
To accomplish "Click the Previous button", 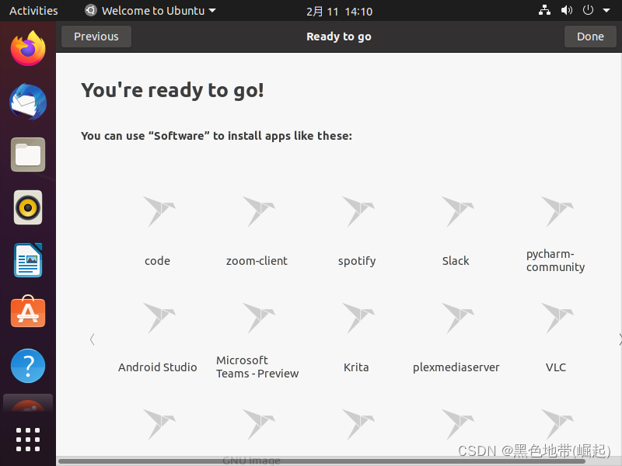I will (x=96, y=37).
